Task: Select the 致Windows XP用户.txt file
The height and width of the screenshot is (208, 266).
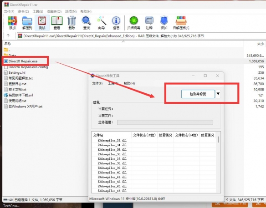Action: pyautogui.click(x=23, y=107)
